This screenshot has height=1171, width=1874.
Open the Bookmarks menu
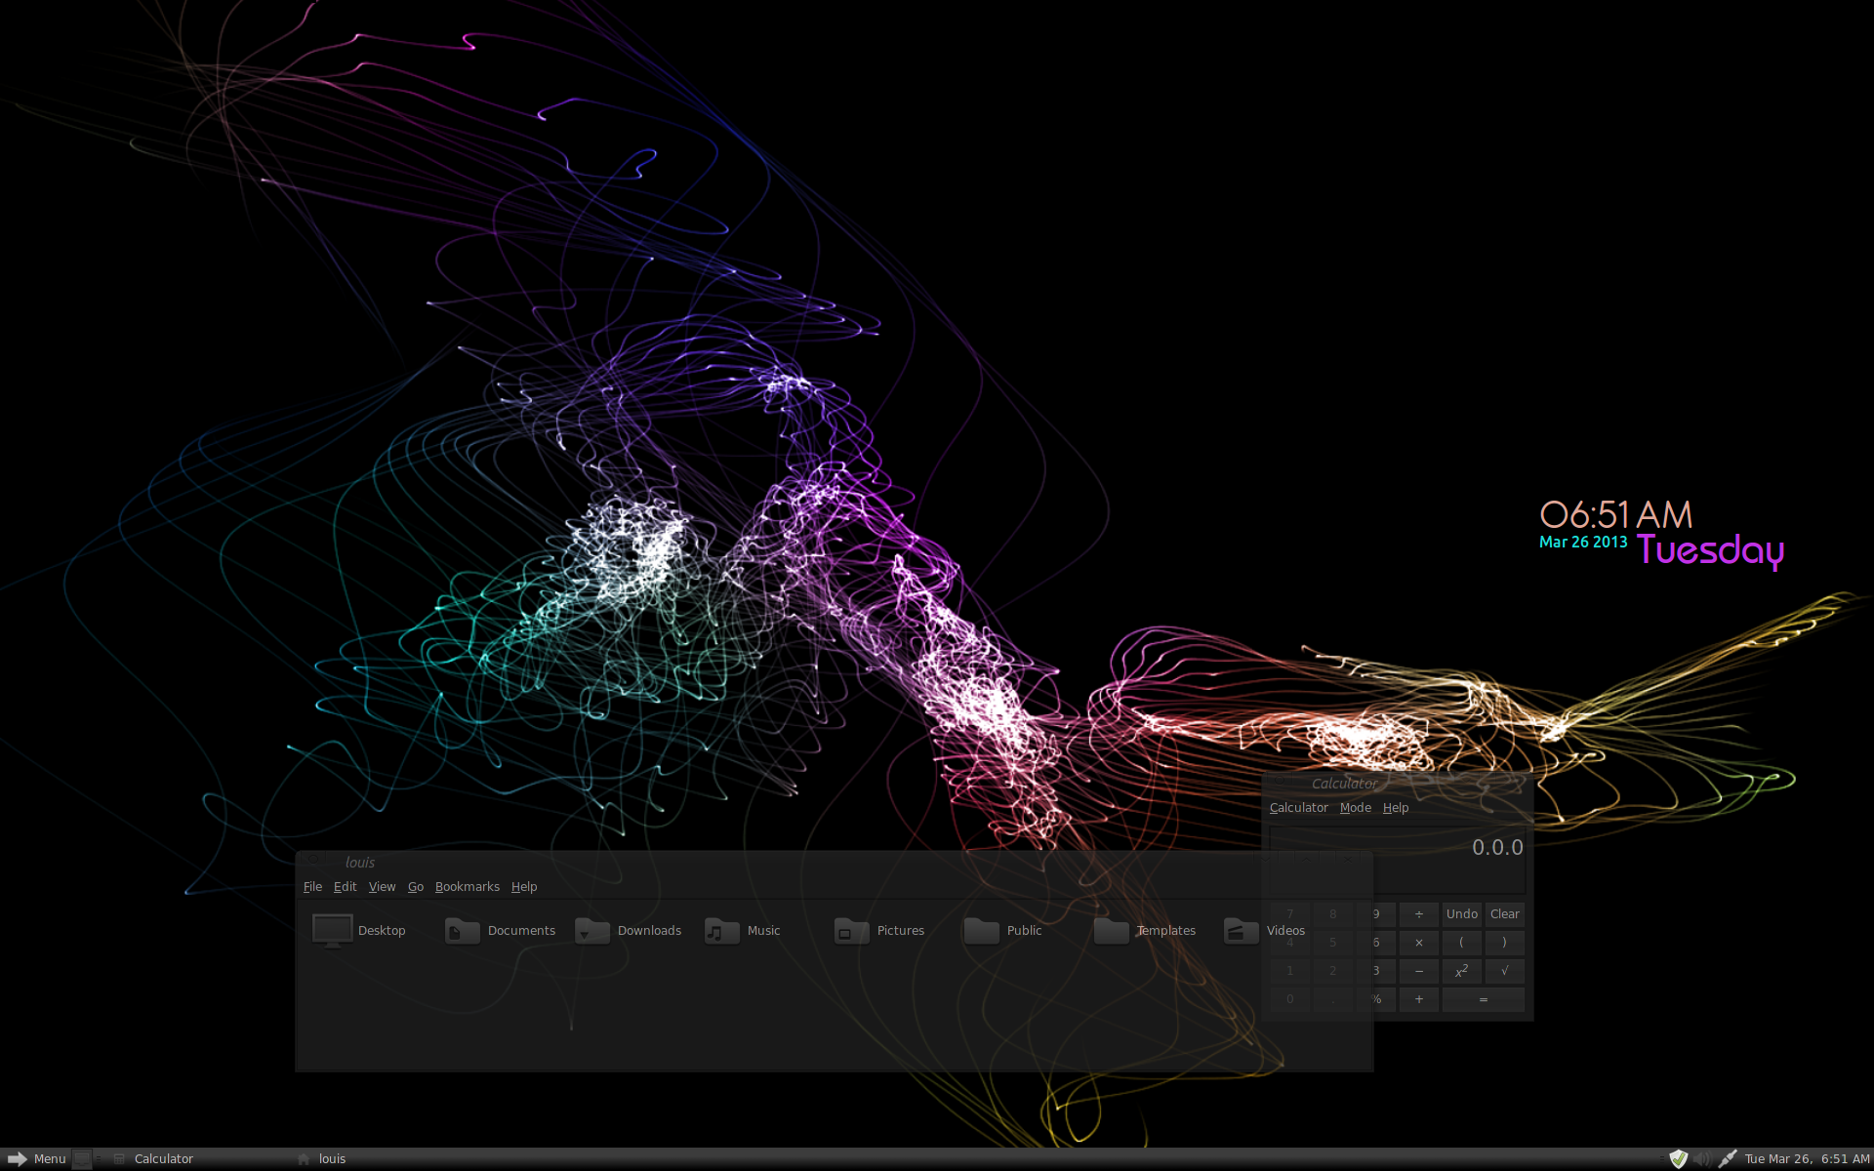(x=467, y=887)
